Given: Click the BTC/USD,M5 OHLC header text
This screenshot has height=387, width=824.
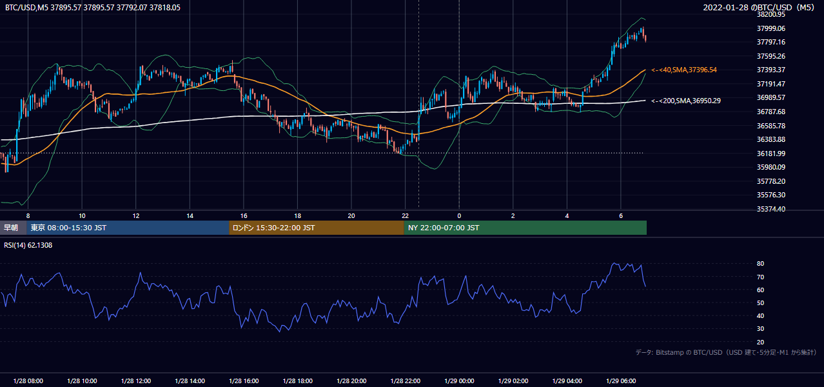Looking at the screenshot, I should point(93,7).
